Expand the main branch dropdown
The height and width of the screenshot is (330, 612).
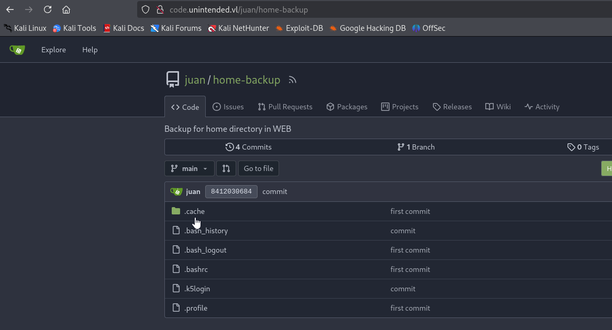point(190,168)
